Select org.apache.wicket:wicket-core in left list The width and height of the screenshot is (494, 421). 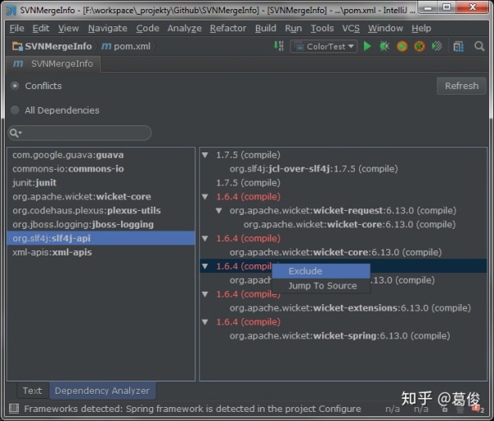(100, 196)
